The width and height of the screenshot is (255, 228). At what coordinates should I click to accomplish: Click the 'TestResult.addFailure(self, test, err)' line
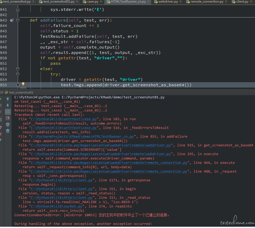coord(89,36)
